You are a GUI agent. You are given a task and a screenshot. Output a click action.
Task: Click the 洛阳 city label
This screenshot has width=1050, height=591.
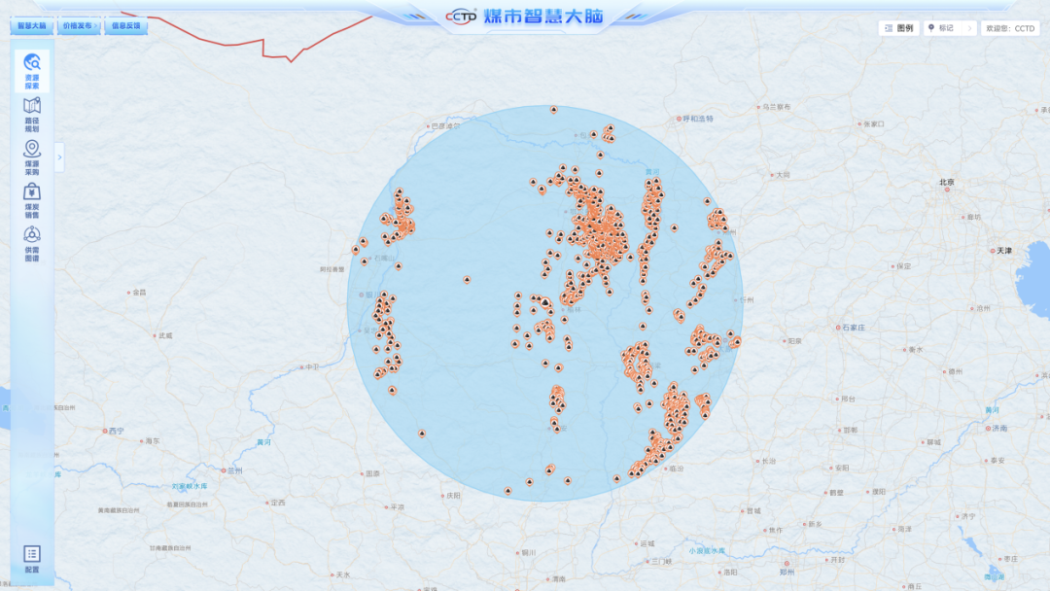pyautogui.click(x=730, y=573)
